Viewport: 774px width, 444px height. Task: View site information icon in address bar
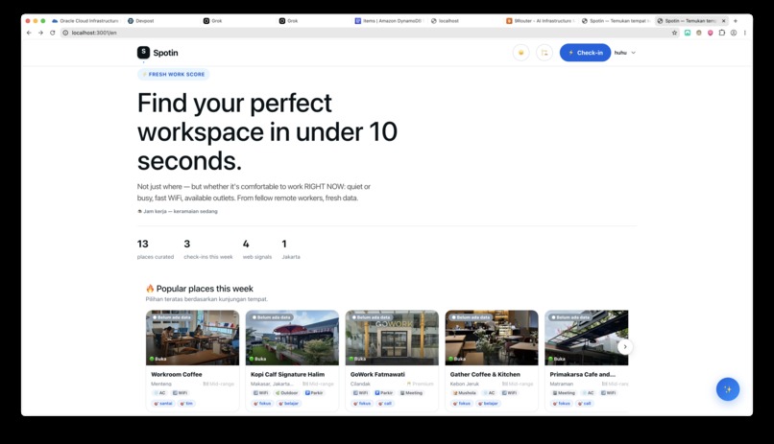click(x=65, y=33)
